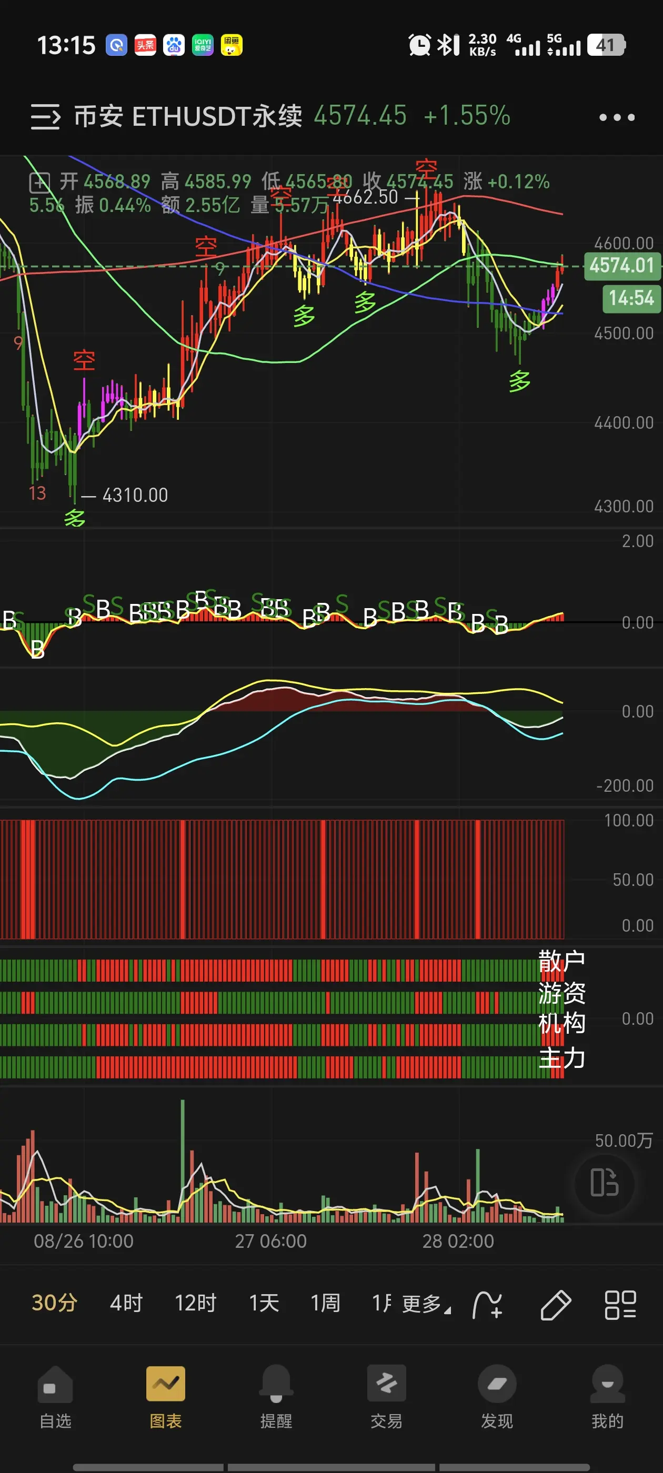Tap the low marker 4310.00
The width and height of the screenshot is (663, 1473).
pyautogui.click(x=135, y=495)
